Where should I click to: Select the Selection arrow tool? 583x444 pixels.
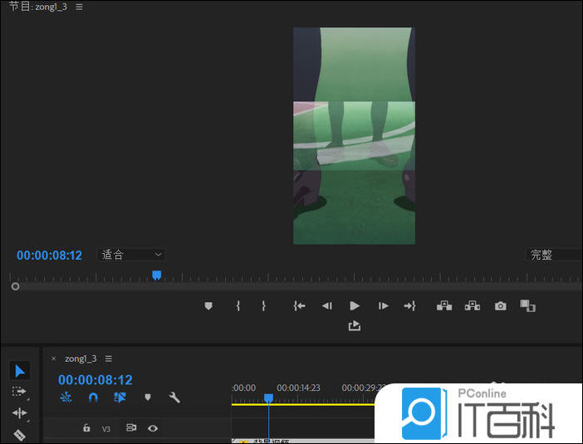click(x=21, y=370)
